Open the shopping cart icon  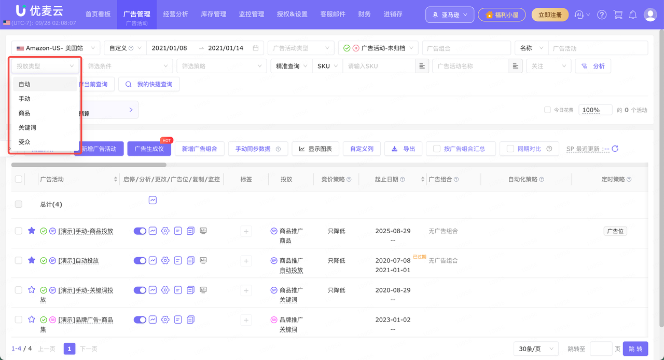click(x=617, y=15)
